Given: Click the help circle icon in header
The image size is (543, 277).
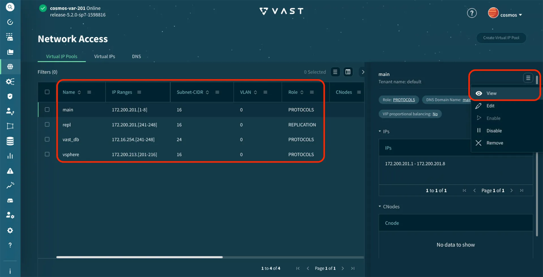Looking at the screenshot, I should (472, 13).
